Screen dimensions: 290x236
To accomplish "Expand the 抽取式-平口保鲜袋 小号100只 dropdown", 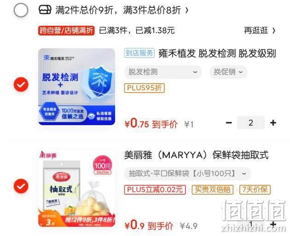I will tap(187, 173).
